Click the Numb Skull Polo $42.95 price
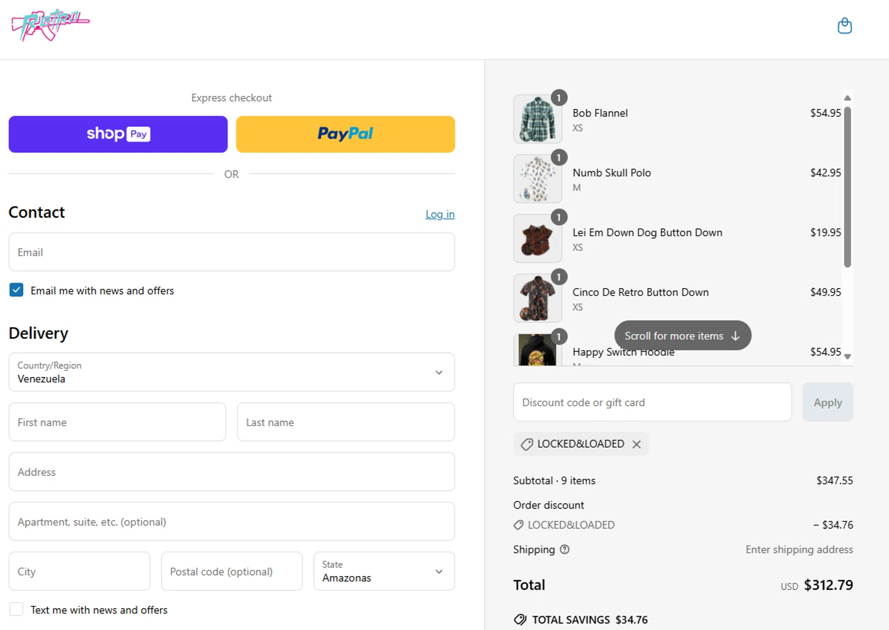Image resolution: width=889 pixels, height=630 pixels. click(826, 172)
